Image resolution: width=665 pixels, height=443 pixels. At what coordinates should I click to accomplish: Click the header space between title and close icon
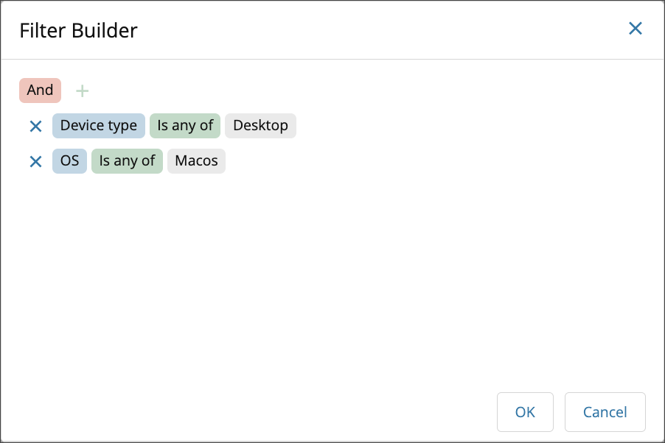369,30
